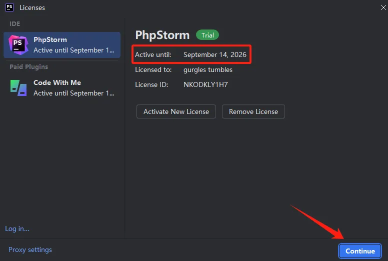Screen dimensions: 388x261
Task: Click the 'IDE' section label
Action: (15, 23)
